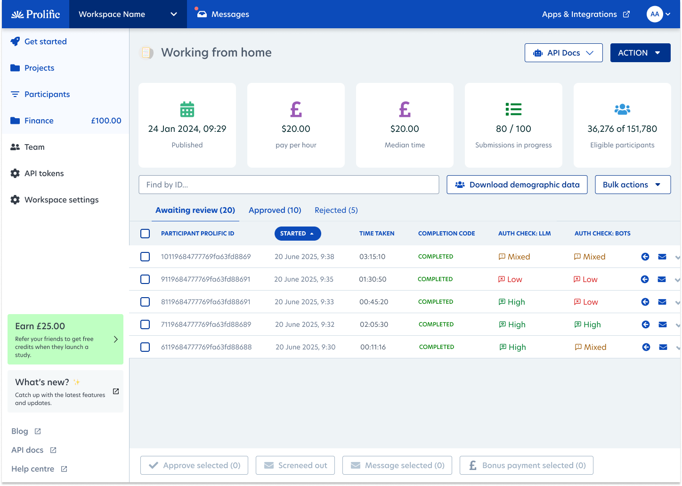682x486 pixels.
Task: Open the Bulk actions dropdown
Action: point(633,185)
